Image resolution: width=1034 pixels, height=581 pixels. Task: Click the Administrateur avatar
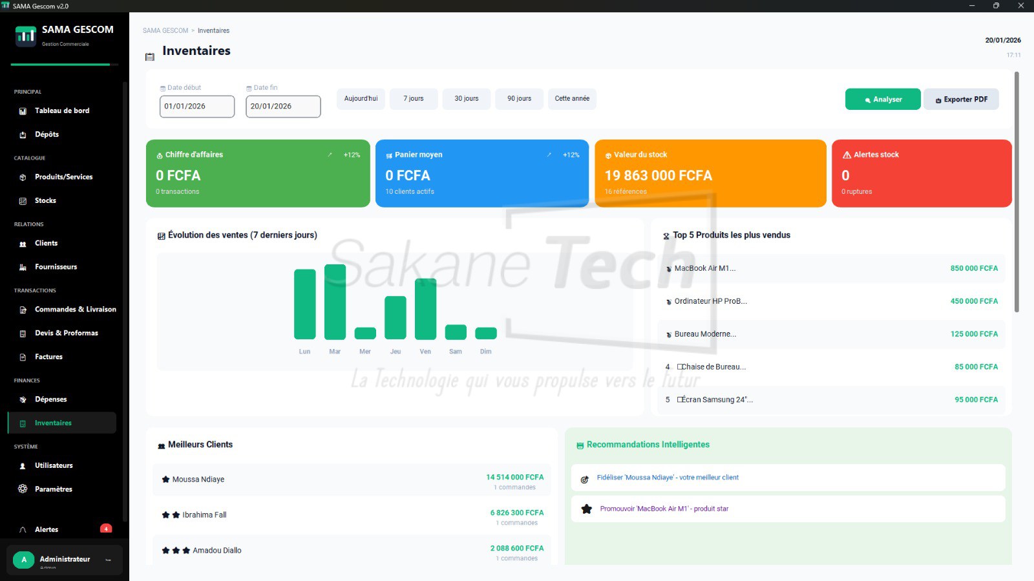24,560
